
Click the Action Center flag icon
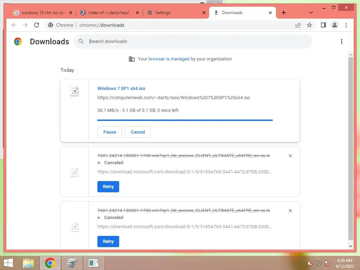(327, 263)
